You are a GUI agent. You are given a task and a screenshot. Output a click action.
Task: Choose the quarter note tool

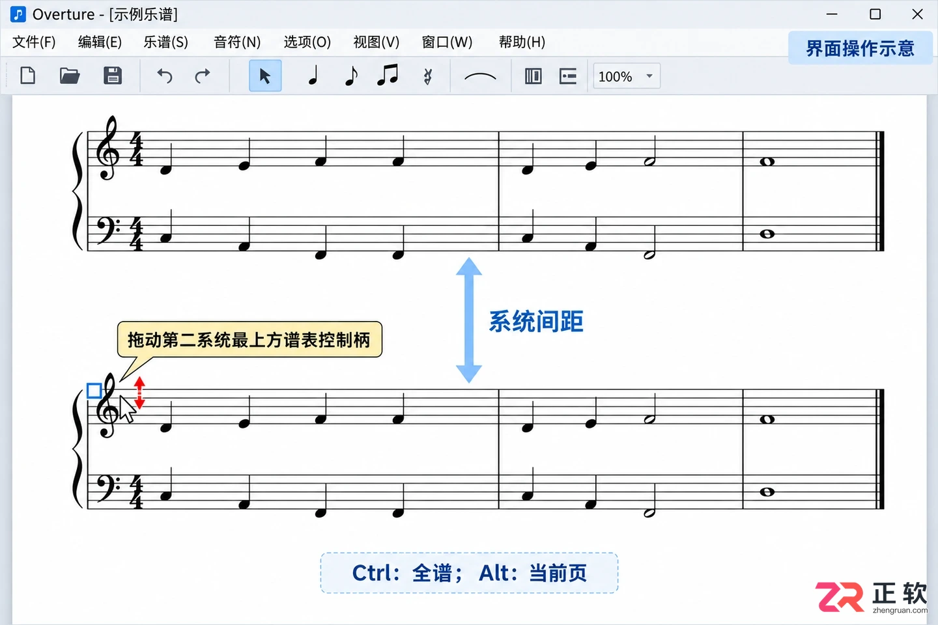tap(313, 76)
